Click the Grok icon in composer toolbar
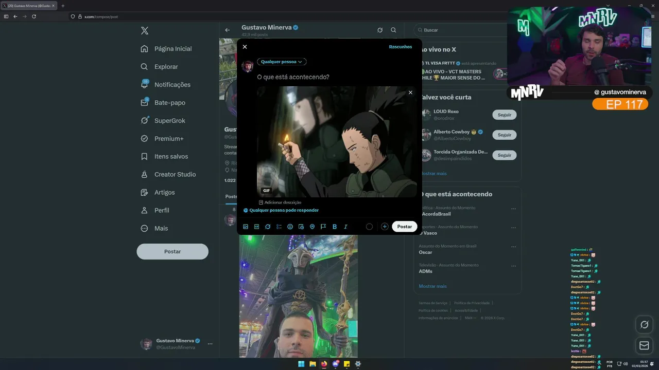 pos(268,227)
